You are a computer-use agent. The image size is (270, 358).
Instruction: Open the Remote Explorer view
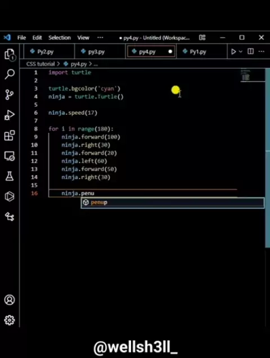click(10, 156)
